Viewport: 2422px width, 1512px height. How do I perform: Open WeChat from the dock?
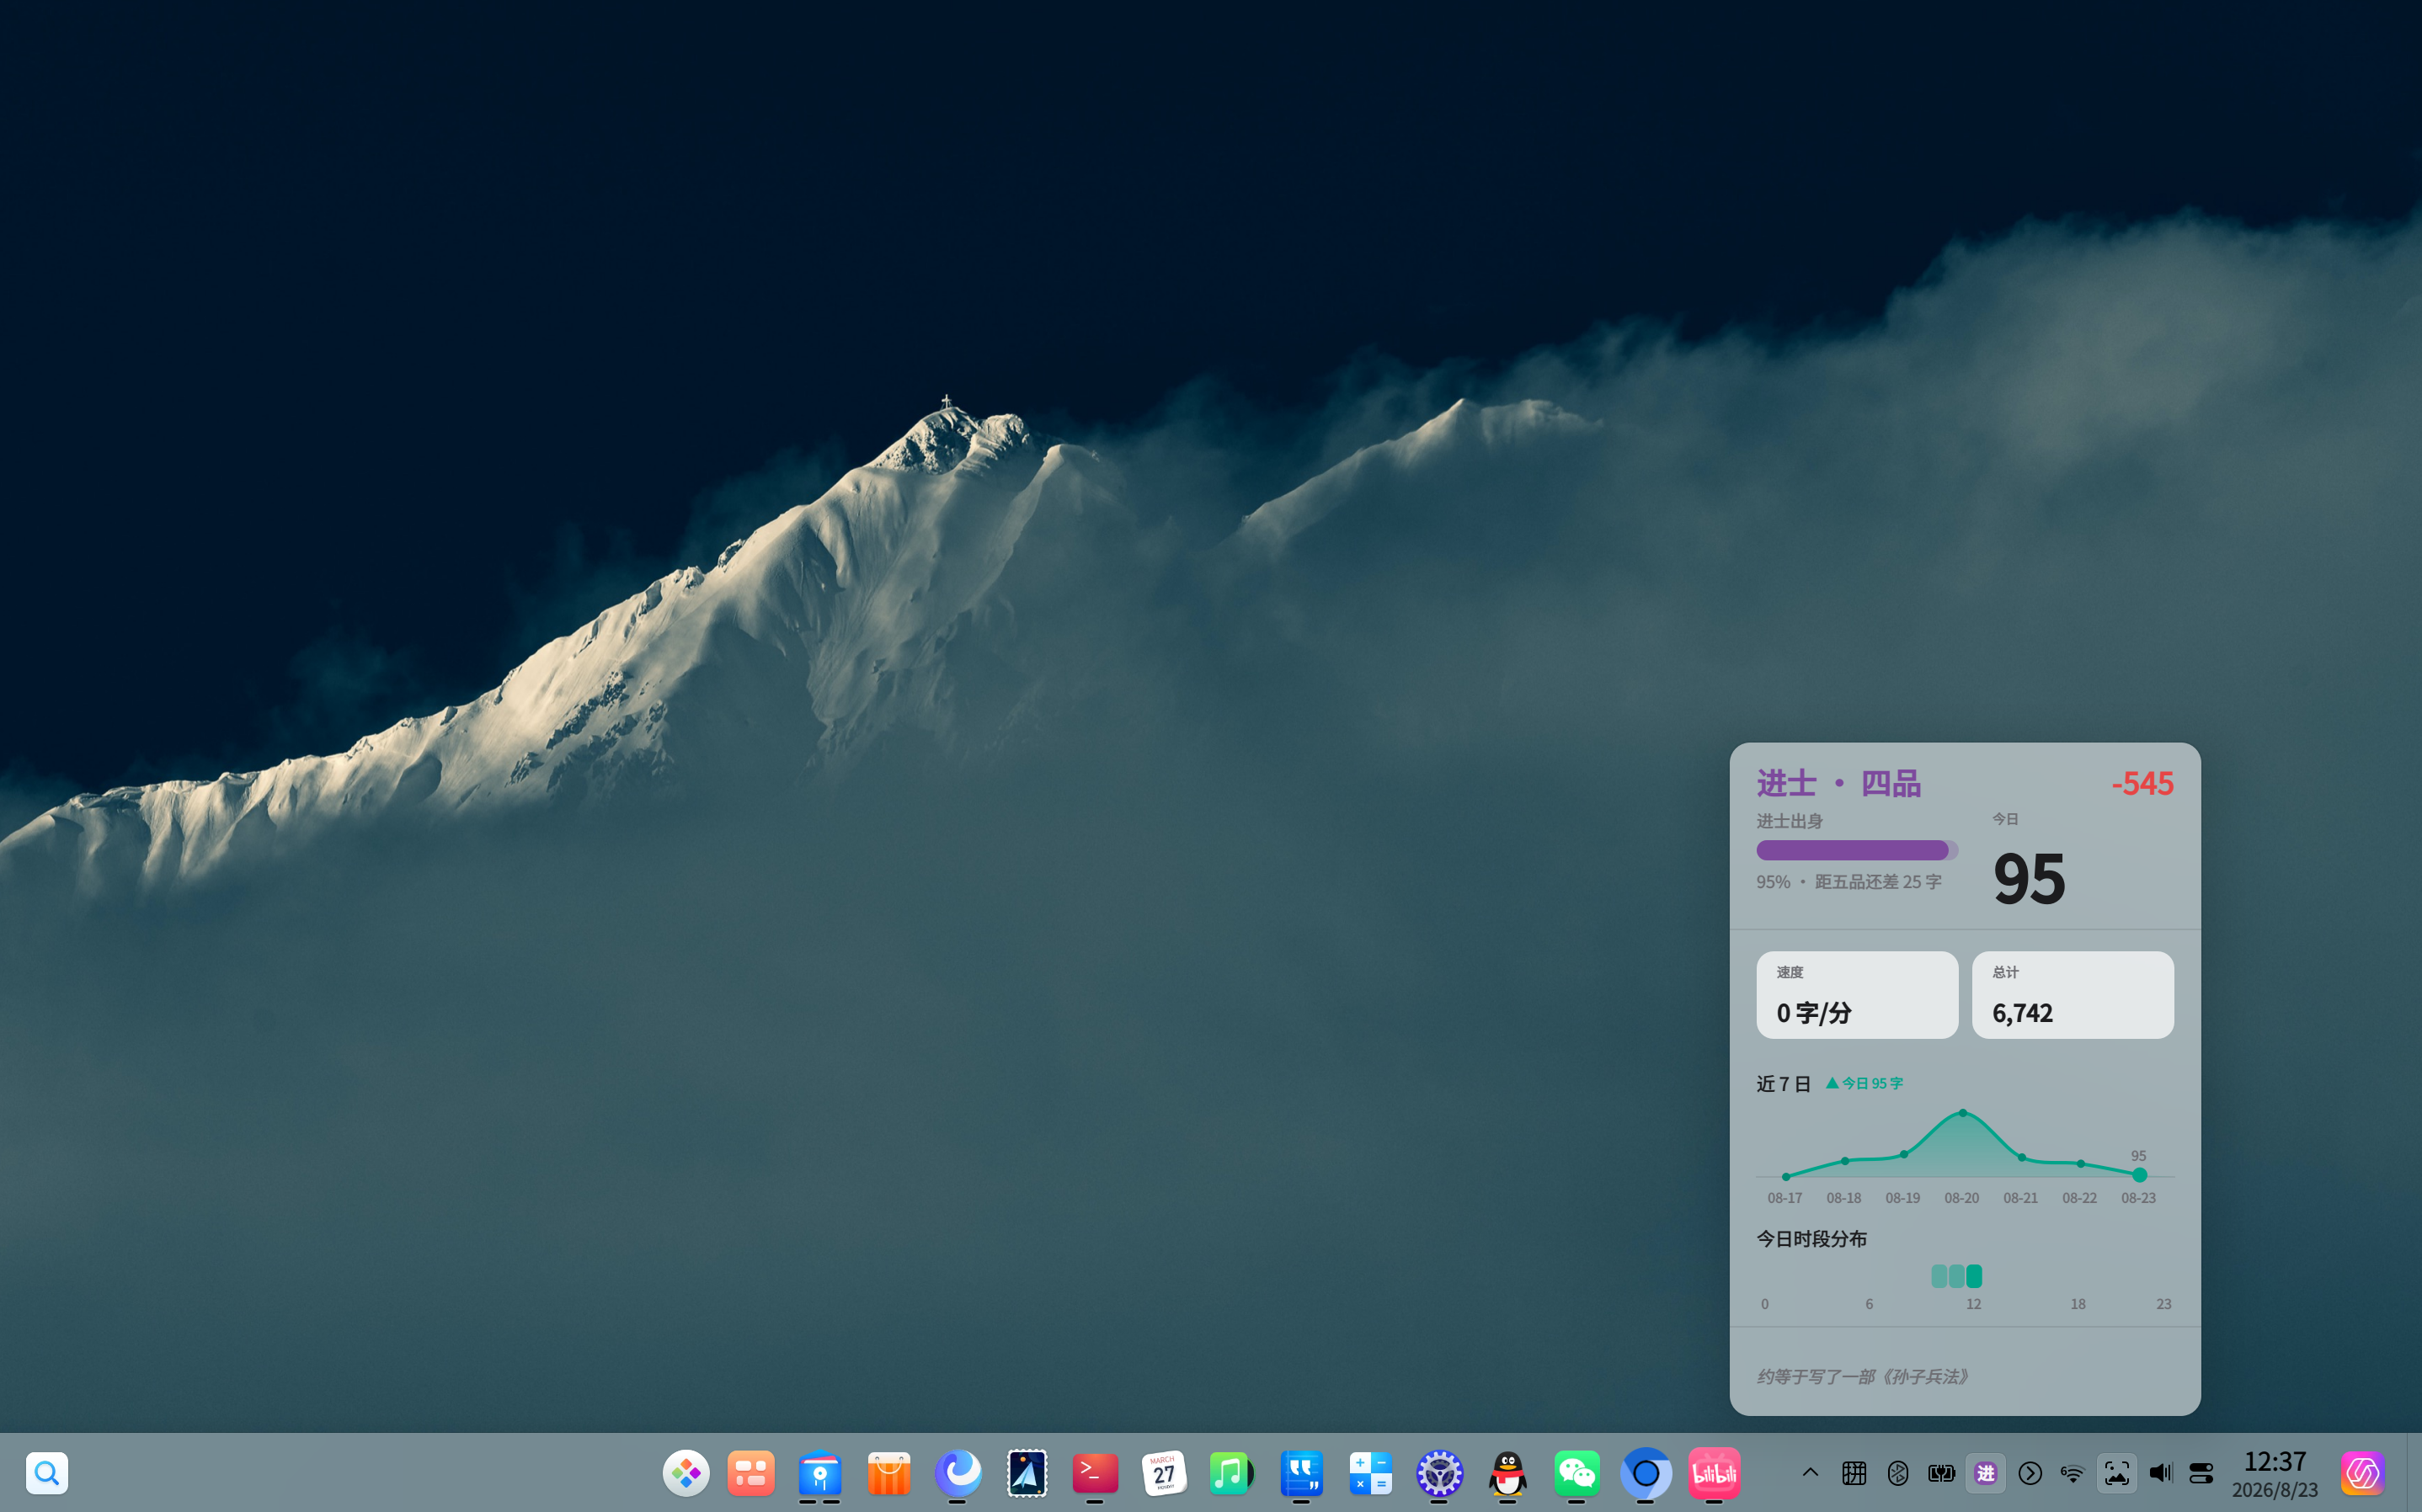pyautogui.click(x=1577, y=1473)
